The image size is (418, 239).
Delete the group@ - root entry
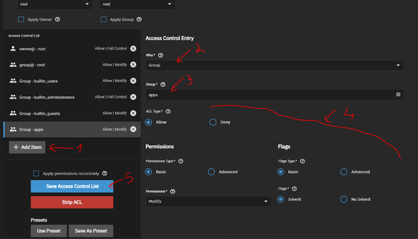[x=133, y=65]
